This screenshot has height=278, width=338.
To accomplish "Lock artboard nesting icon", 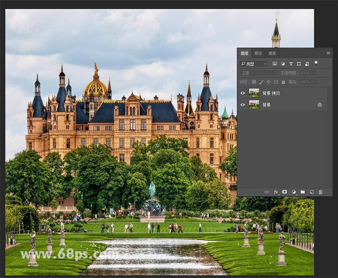I will 276,82.
